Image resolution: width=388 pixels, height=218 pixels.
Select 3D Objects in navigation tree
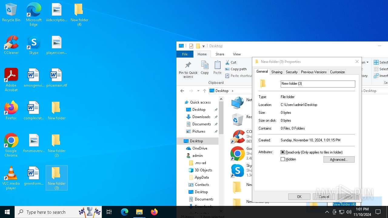point(203,170)
